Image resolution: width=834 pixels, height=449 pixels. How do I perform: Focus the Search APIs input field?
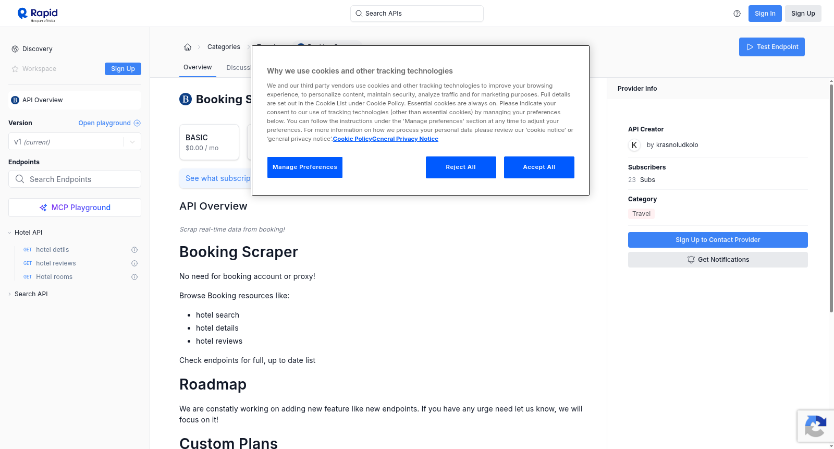click(x=417, y=14)
